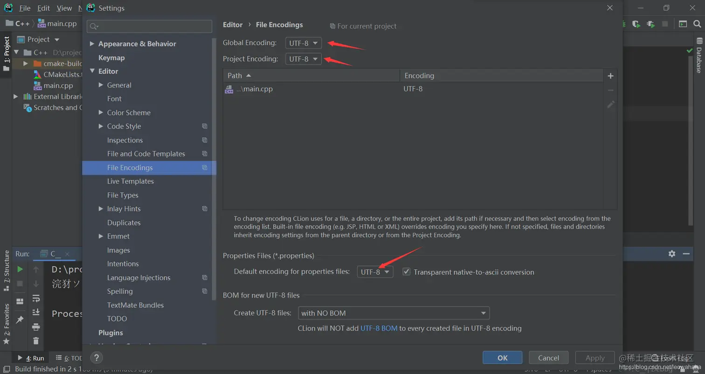
Task: Click the OK button
Action: [x=502, y=358]
